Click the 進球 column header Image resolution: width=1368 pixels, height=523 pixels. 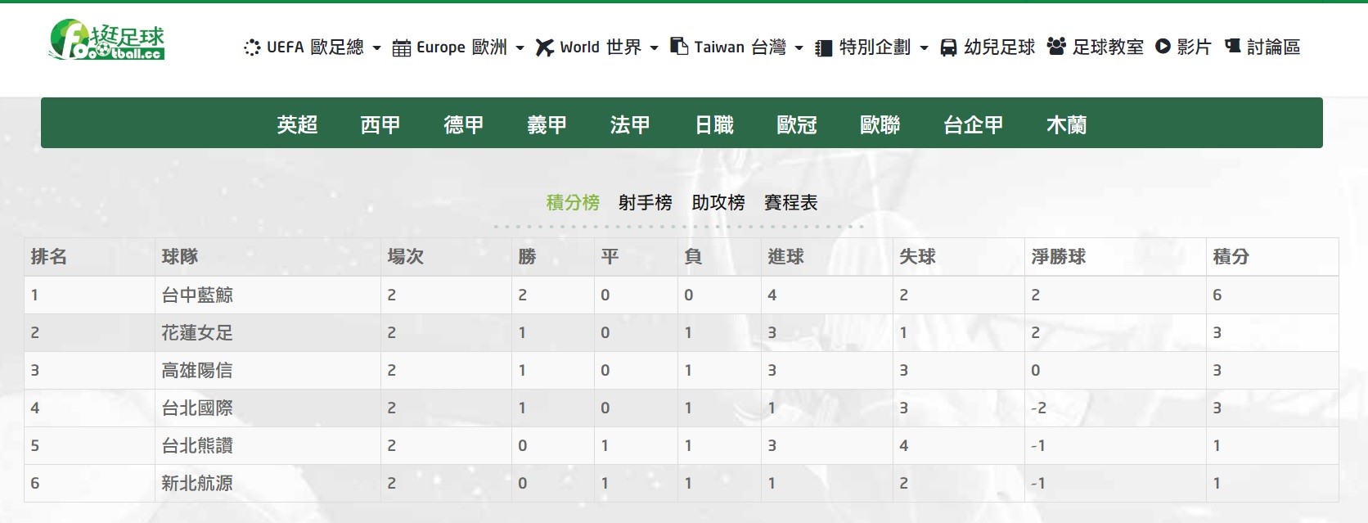pyautogui.click(x=786, y=256)
